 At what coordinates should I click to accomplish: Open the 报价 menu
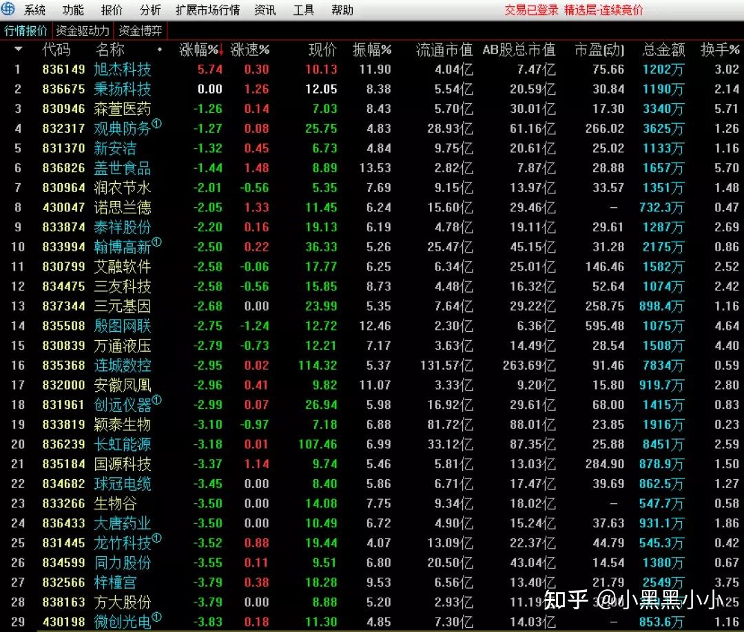(112, 10)
